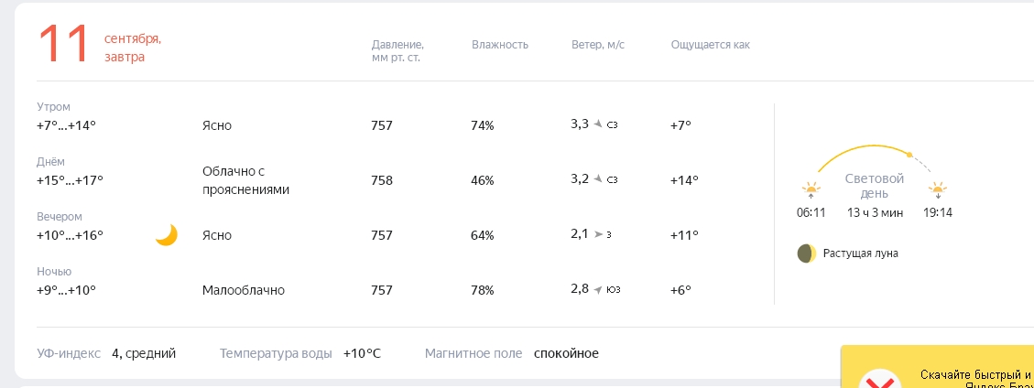
Task: Select the "Ночью" night forecast row
Action: click(397, 281)
